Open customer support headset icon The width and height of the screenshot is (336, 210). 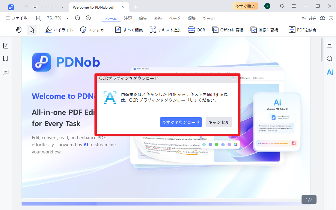pos(282,6)
